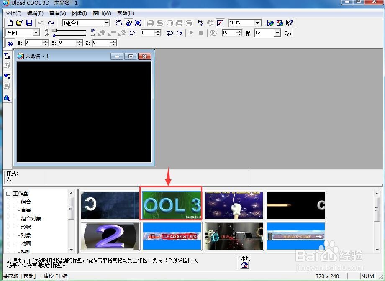The width and height of the screenshot is (385, 281).
Task: Click the current frame number field
Action: [148, 33]
